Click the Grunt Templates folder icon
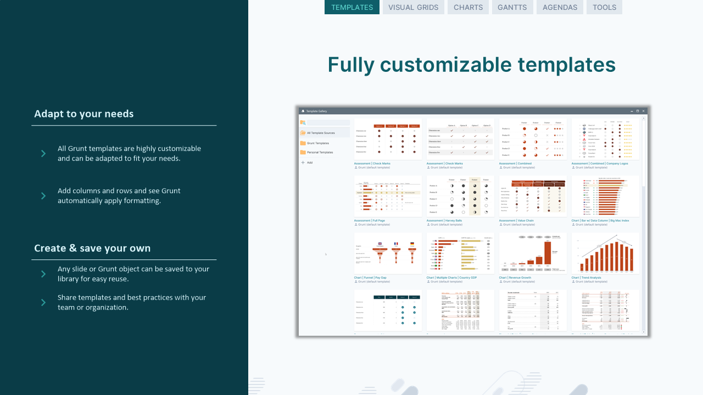This screenshot has width=703, height=395. tap(303, 143)
